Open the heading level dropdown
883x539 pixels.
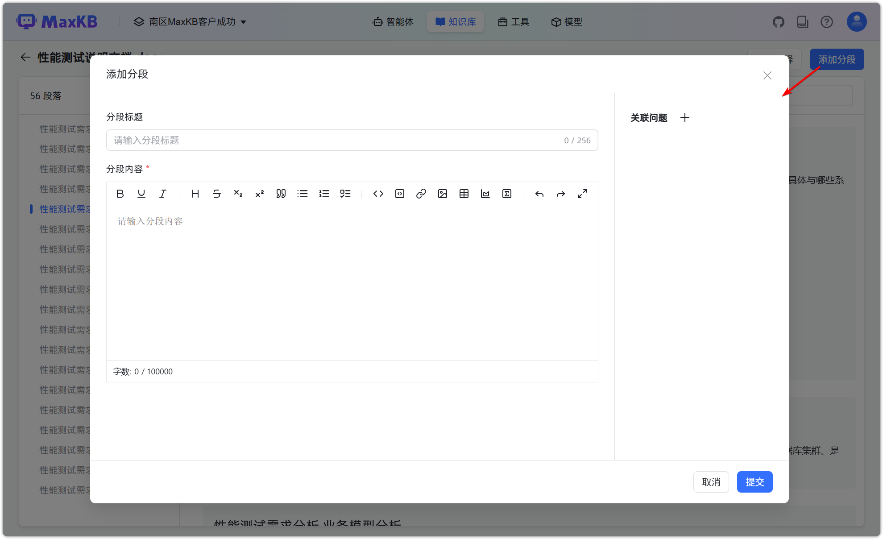[x=195, y=194]
